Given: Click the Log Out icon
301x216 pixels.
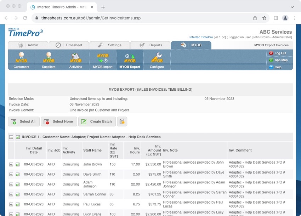Looking at the screenshot, I should click(271, 53).
